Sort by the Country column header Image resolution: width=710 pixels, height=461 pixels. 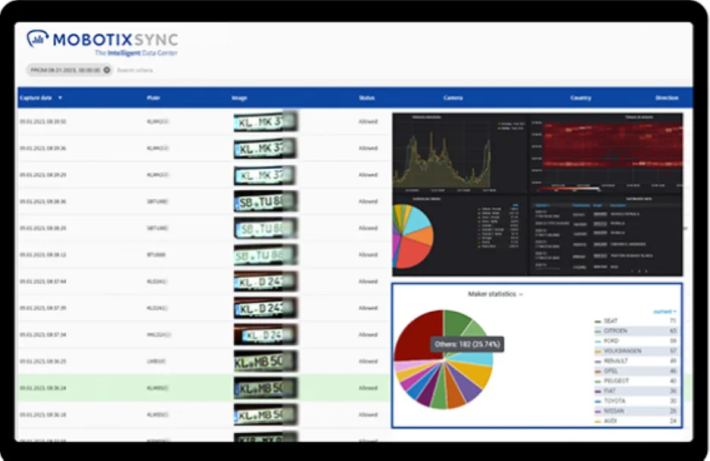pyautogui.click(x=581, y=98)
